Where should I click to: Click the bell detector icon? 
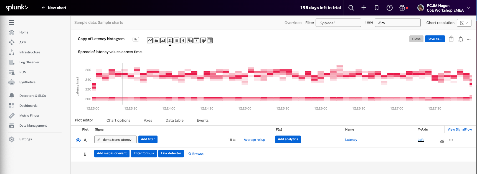(461, 39)
